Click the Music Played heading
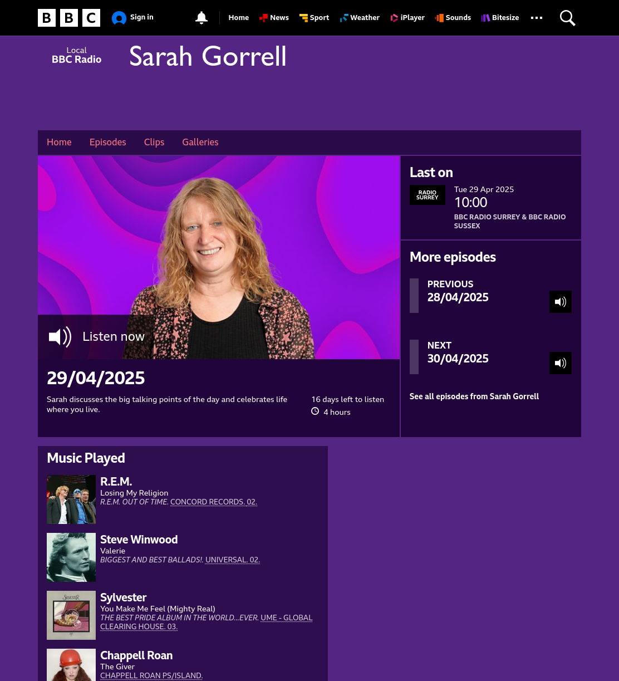This screenshot has height=681, width=619. [x=86, y=458]
